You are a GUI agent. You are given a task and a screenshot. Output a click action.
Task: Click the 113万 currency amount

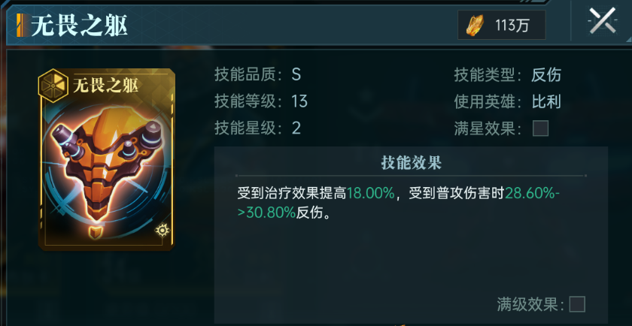pos(512,26)
